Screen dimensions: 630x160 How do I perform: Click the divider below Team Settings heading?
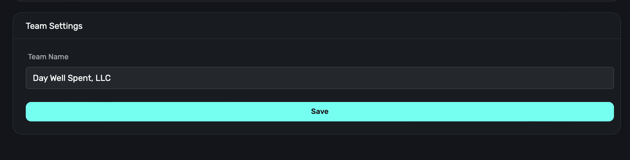click(317, 39)
